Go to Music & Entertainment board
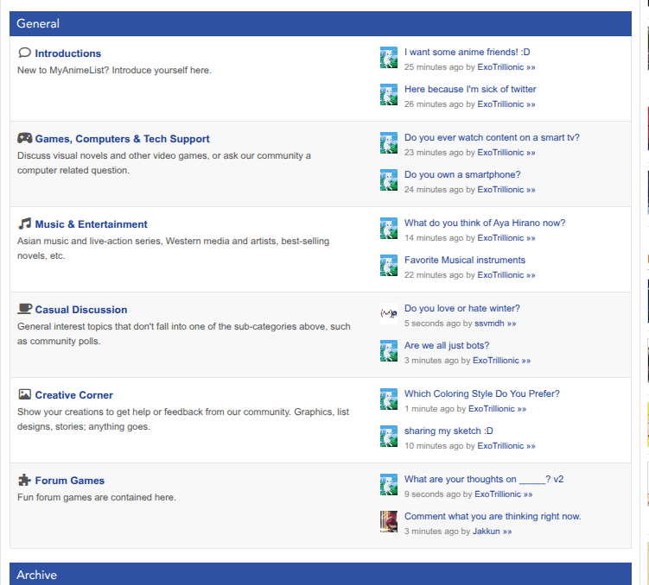The image size is (649, 585). 91,224
